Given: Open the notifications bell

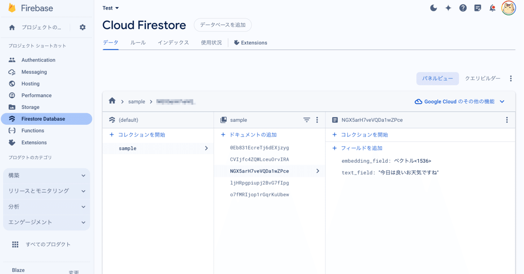Looking at the screenshot, I should click(493, 8).
